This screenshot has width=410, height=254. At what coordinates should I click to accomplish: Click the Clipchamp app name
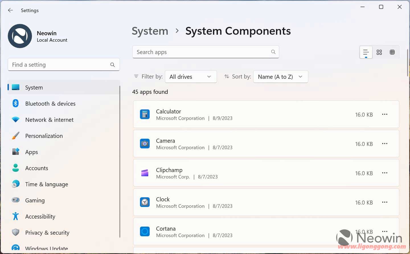169,170
